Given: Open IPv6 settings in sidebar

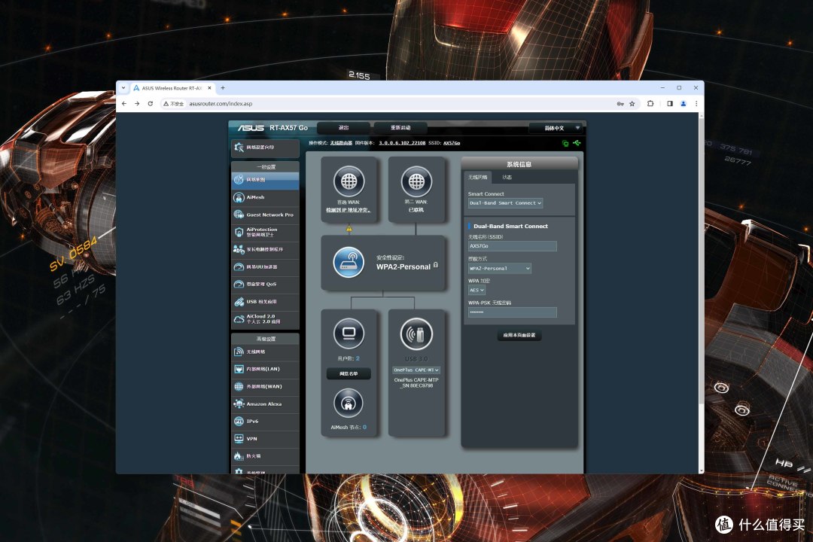Looking at the screenshot, I should click(265, 421).
